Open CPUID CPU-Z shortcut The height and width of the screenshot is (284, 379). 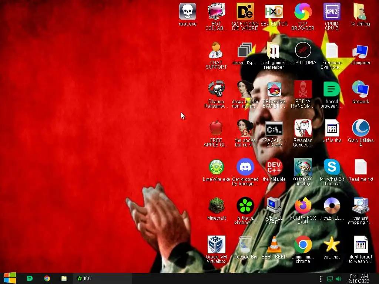tap(332, 11)
